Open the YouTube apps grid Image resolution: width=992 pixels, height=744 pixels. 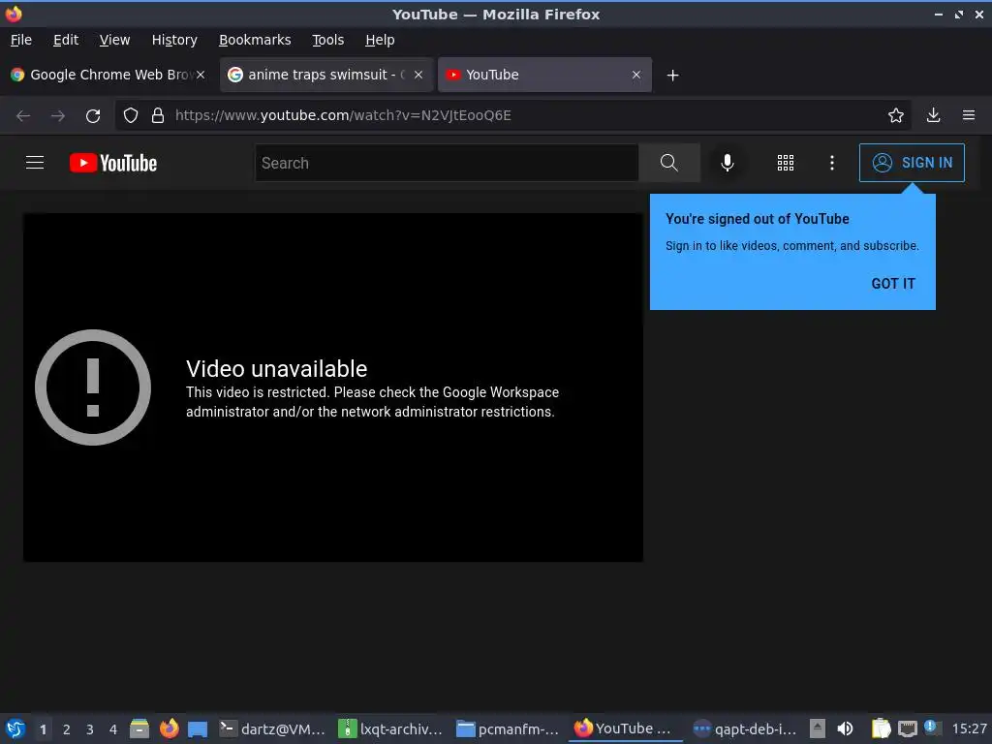pos(785,163)
